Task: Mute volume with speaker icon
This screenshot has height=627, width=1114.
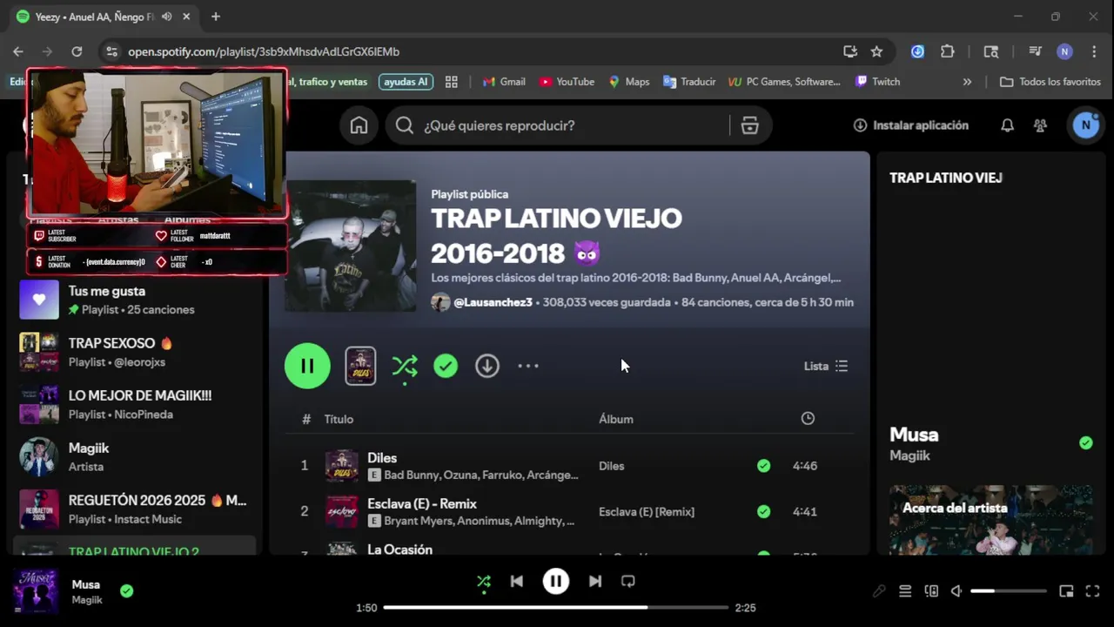Action: 956,591
